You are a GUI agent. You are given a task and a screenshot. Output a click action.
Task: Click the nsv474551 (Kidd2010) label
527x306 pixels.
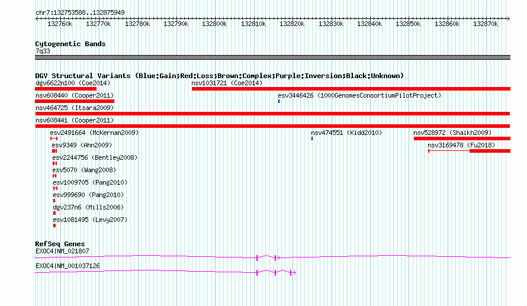coord(346,133)
